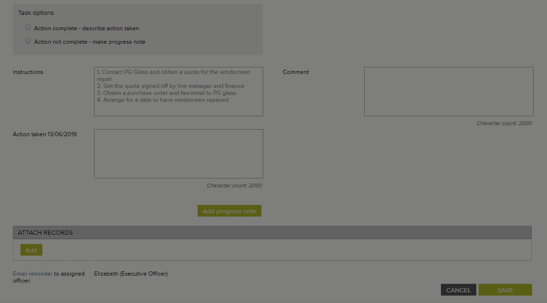Click Add button under Attach Records
The width and height of the screenshot is (547, 303).
click(31, 250)
